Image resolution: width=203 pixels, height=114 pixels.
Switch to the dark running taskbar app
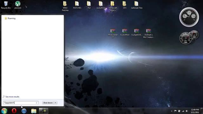44,111
